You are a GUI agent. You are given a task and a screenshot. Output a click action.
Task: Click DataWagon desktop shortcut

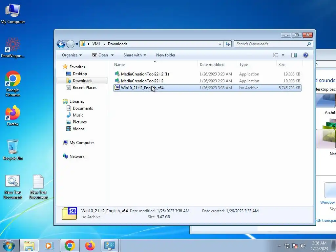[x=13, y=48]
